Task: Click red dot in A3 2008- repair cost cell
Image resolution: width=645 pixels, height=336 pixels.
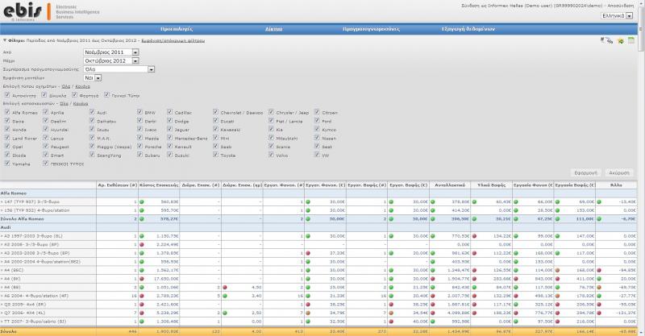Action: 142,245
